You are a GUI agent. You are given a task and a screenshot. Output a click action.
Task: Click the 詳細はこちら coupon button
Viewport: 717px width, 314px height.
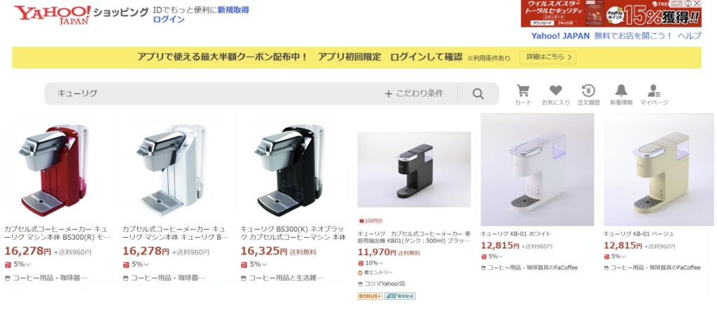[x=548, y=57]
